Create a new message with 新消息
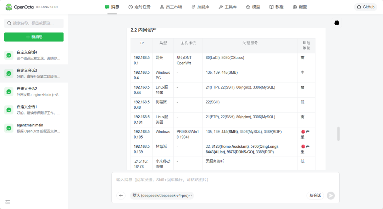Image resolution: width=383 pixels, height=209 pixels. click(34, 37)
